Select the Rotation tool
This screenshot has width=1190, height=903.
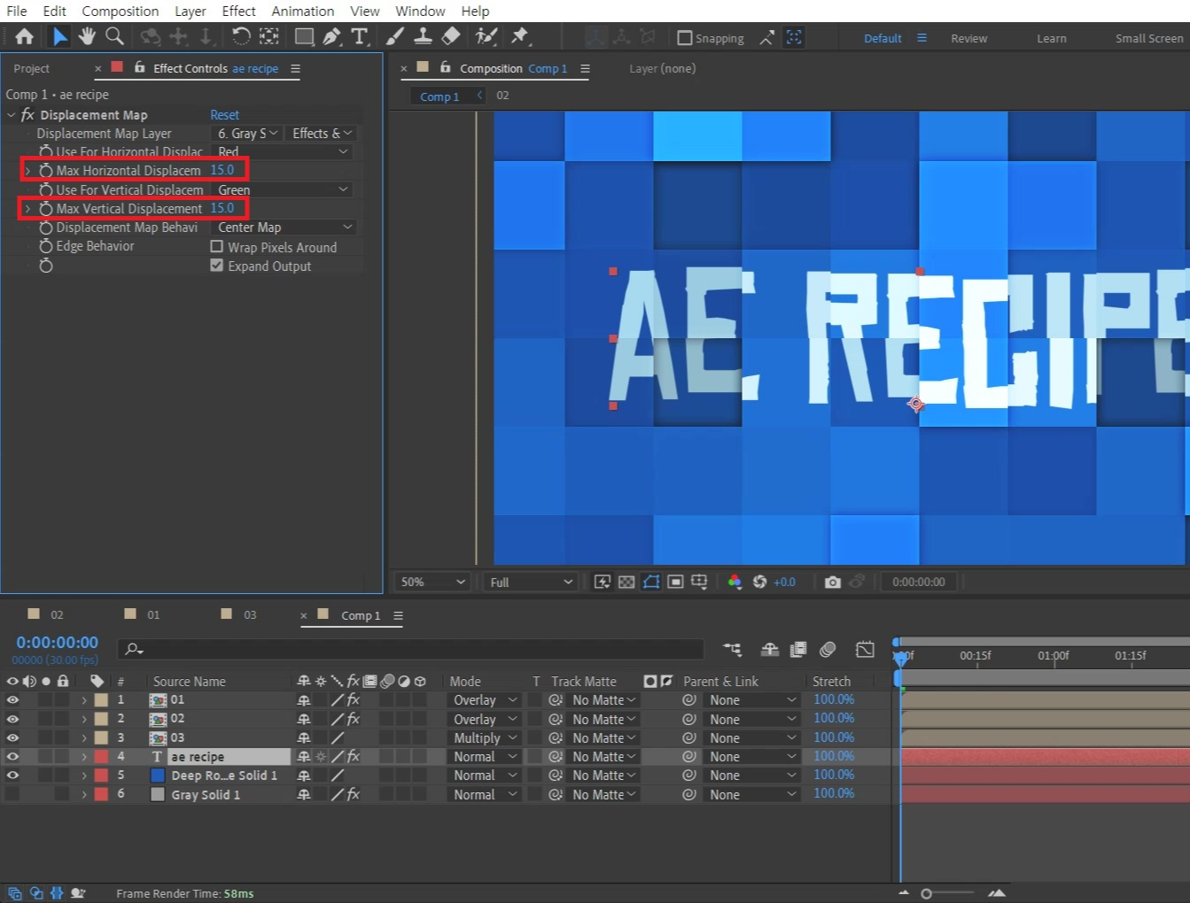pyautogui.click(x=241, y=36)
